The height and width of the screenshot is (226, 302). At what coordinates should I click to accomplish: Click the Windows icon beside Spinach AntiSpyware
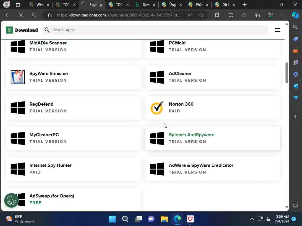157,138
